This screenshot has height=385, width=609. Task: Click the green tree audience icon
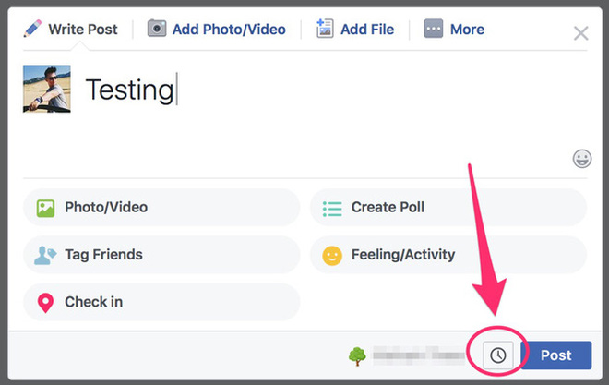pos(357,355)
